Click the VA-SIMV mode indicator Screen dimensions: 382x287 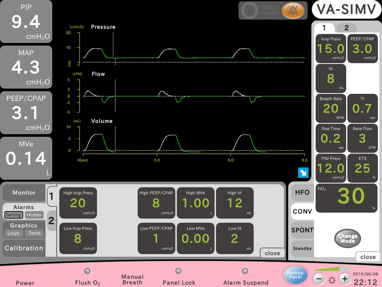[347, 10]
